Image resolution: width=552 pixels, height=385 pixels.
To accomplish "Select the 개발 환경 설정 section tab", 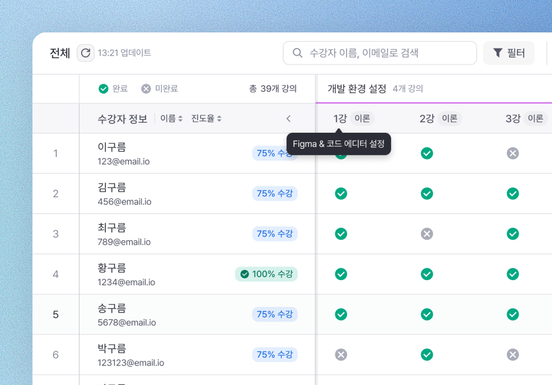I will [x=357, y=89].
